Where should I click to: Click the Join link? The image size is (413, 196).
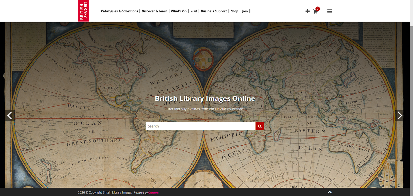coord(245,11)
